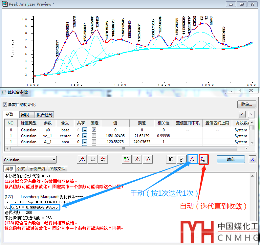Click the first peak icon left of the sort button

pos(82,159)
